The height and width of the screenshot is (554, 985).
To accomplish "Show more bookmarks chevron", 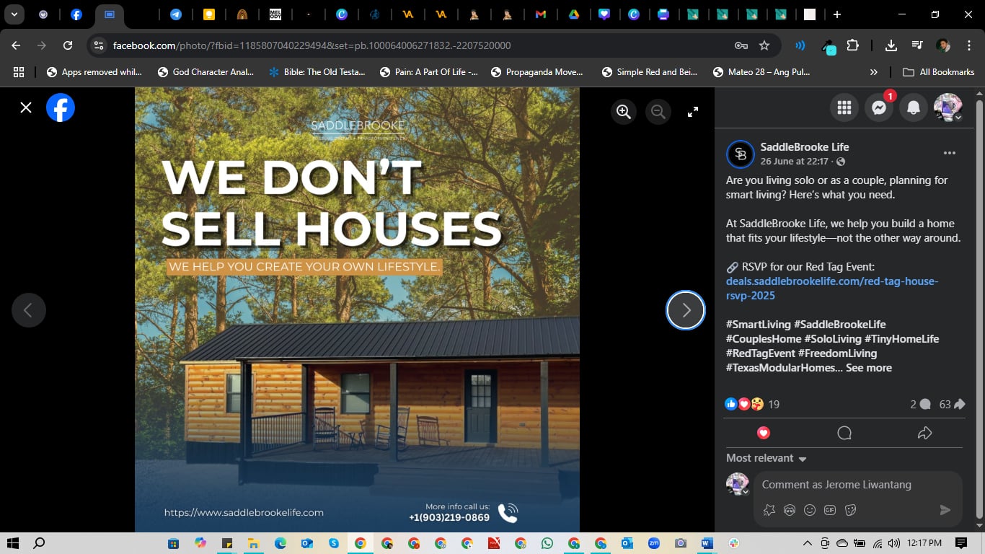I will coord(874,72).
